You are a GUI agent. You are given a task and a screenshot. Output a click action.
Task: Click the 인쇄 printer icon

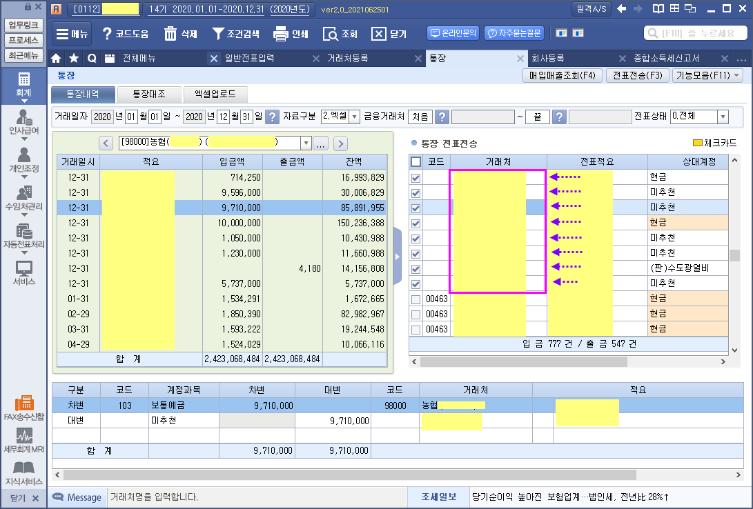[x=280, y=33]
